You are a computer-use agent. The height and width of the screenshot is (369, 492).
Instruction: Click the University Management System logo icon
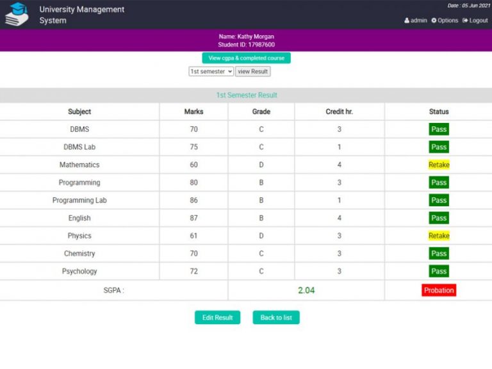pyautogui.click(x=17, y=14)
